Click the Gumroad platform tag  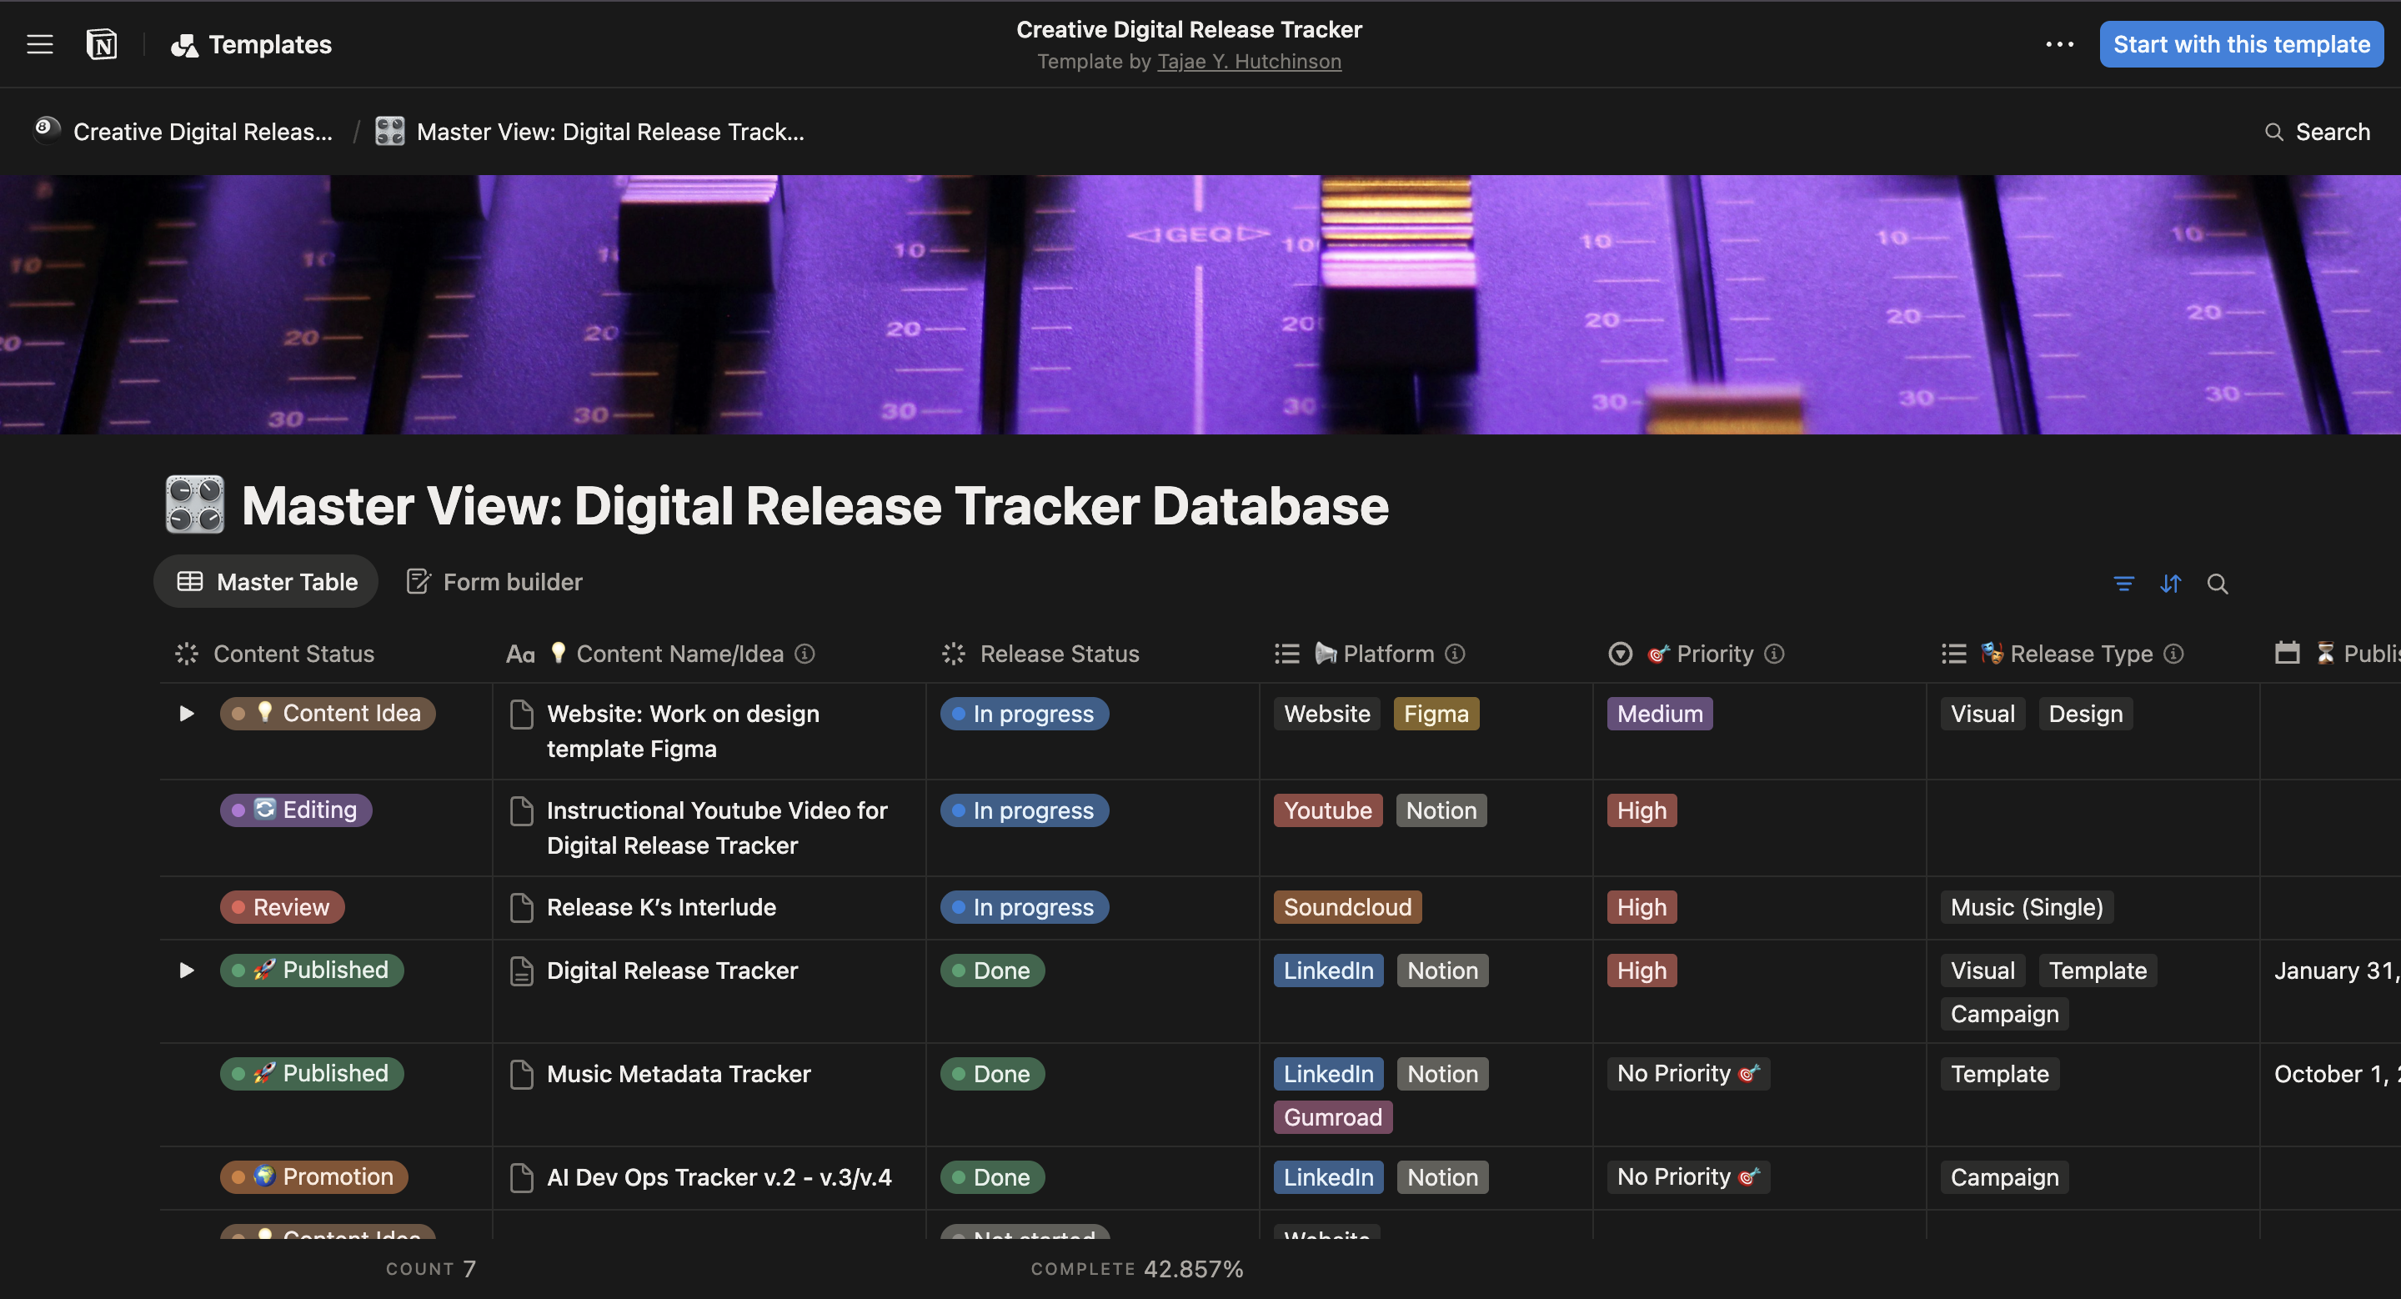coord(1333,1118)
